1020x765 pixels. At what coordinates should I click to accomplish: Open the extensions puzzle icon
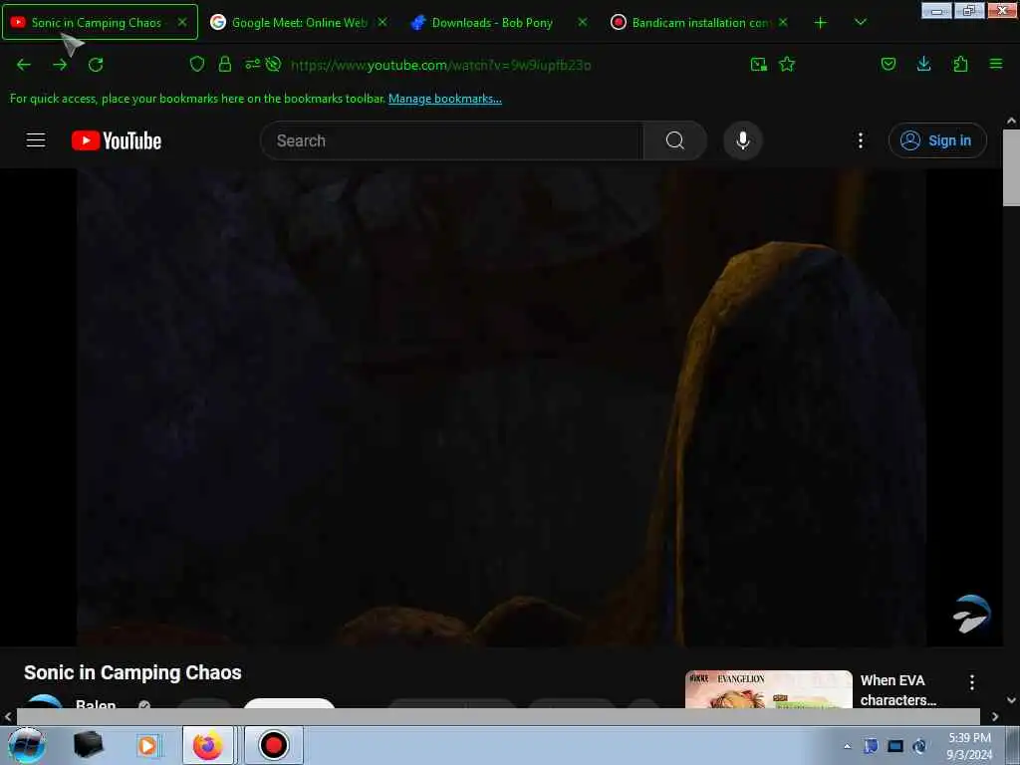[960, 64]
